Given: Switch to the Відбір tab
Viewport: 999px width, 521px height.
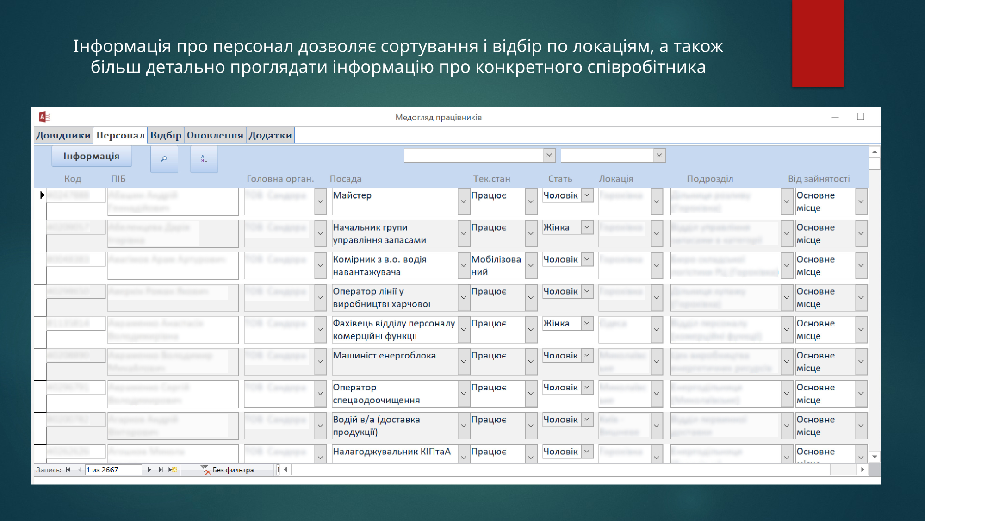Looking at the screenshot, I should [166, 135].
